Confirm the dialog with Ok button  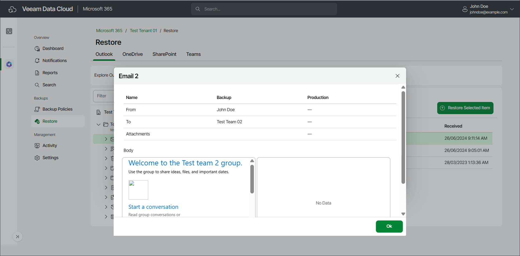click(389, 226)
